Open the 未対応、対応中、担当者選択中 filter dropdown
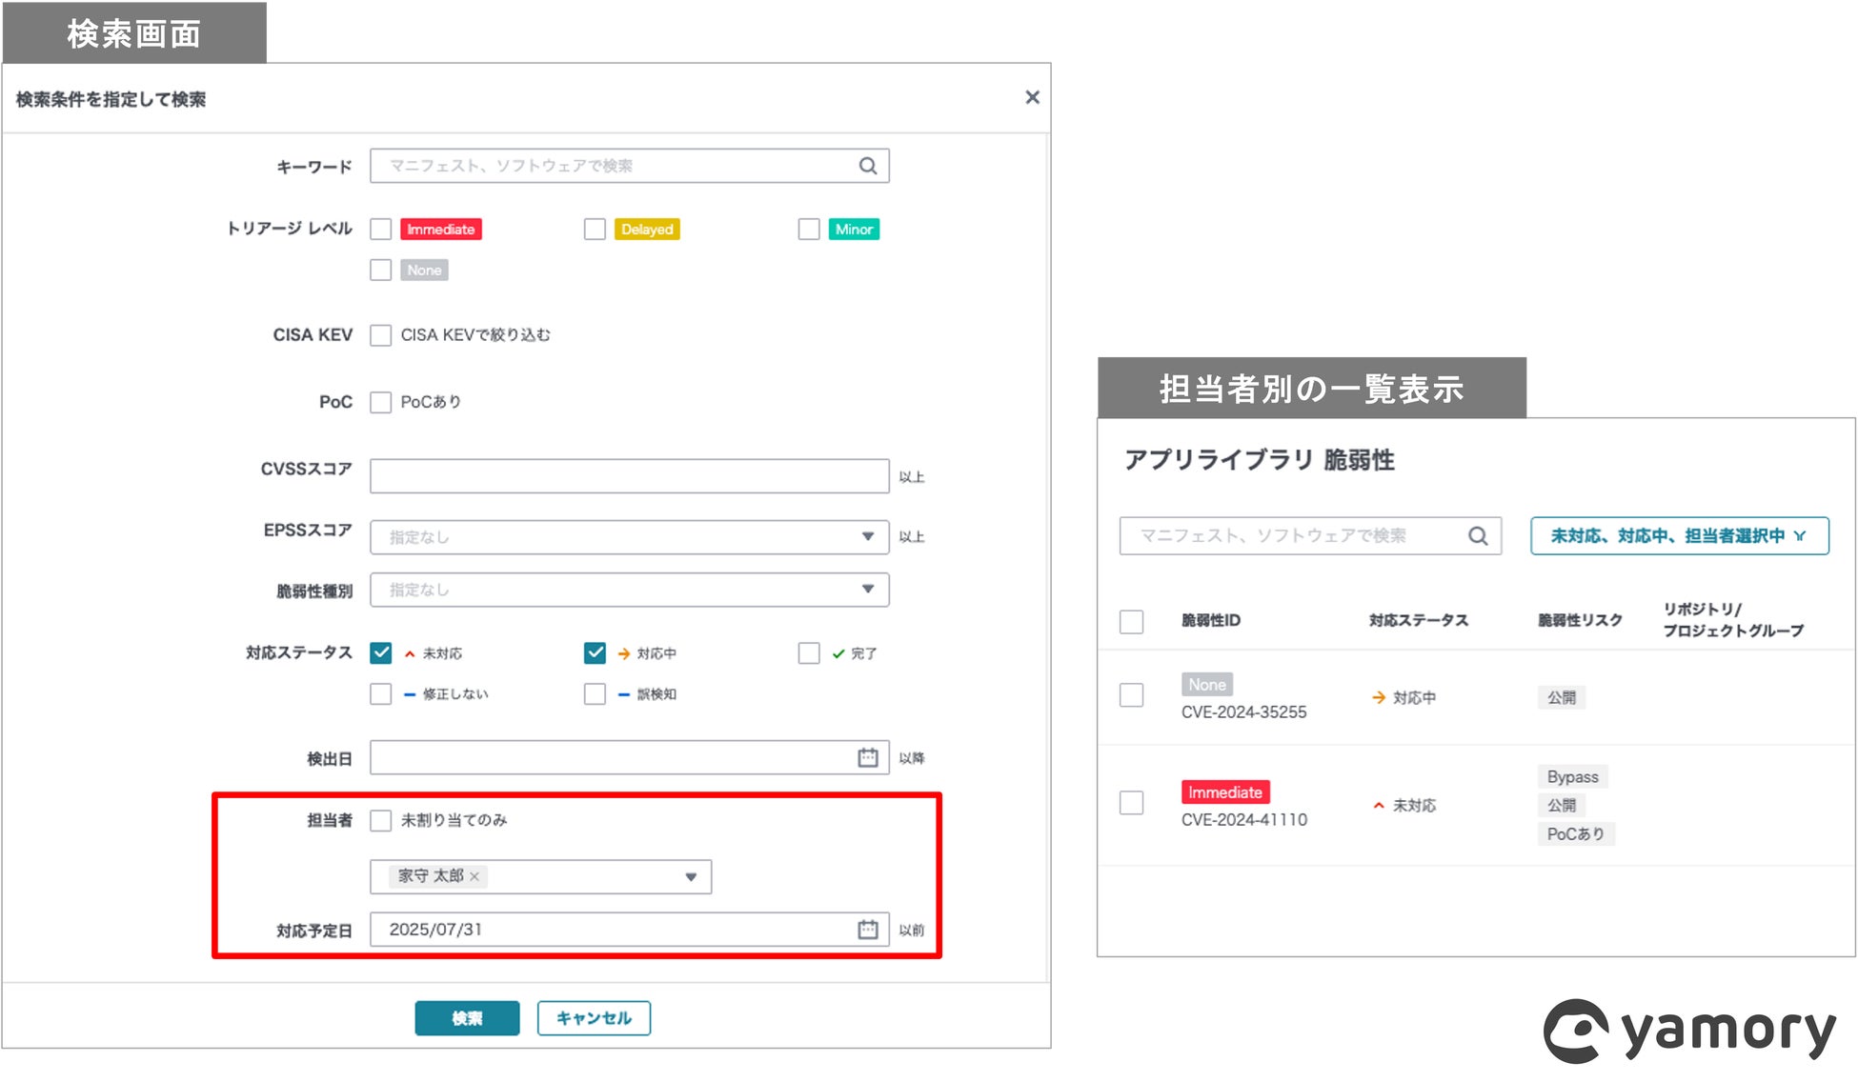The height and width of the screenshot is (1082, 1858). (x=1679, y=536)
